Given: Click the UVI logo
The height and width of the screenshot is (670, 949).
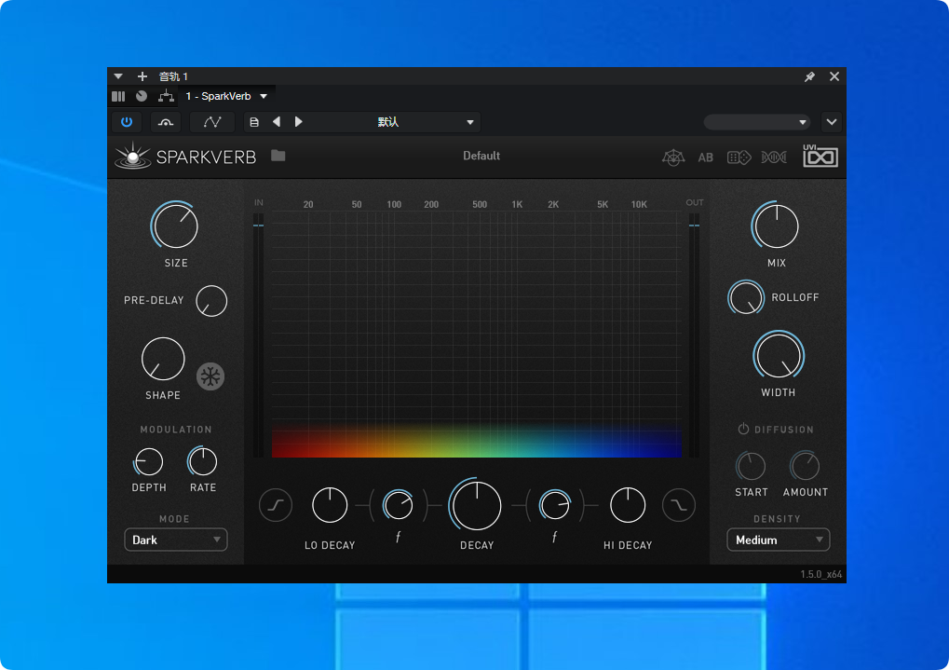Looking at the screenshot, I should [820, 156].
